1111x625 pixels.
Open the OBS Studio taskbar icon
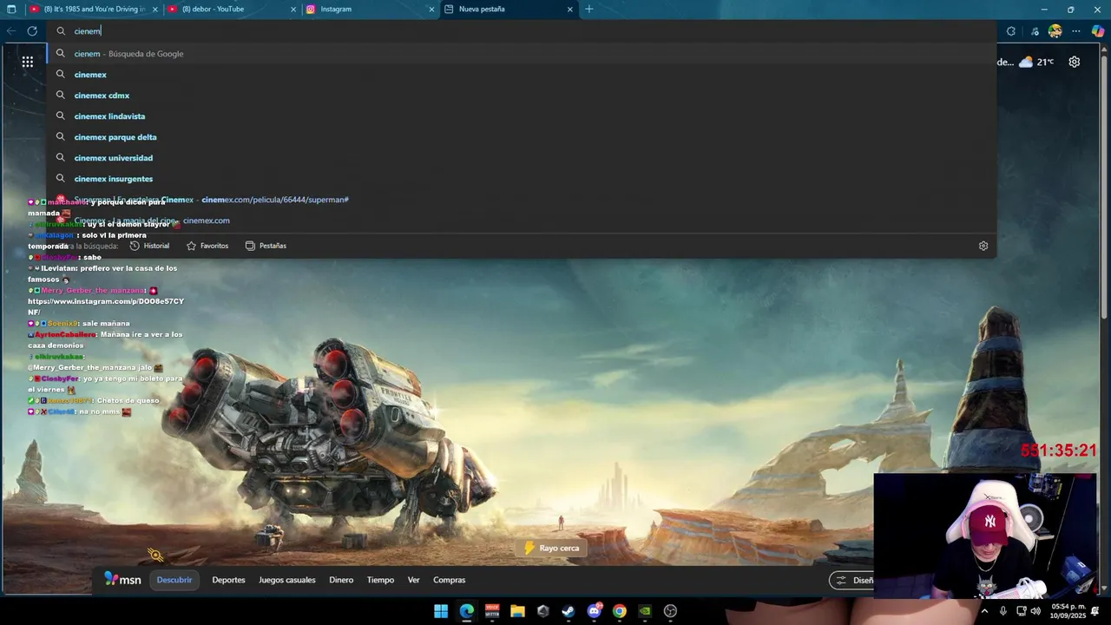(670, 611)
